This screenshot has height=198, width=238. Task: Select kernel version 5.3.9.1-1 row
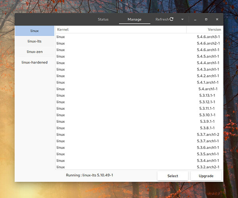139,122
